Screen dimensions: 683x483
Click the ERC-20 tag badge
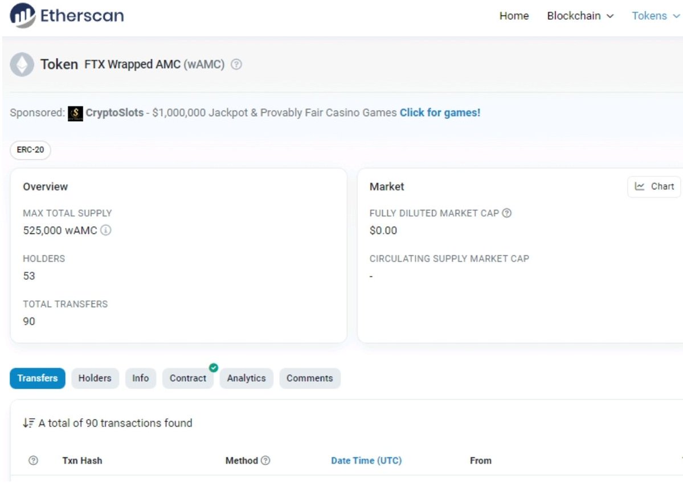click(x=30, y=150)
